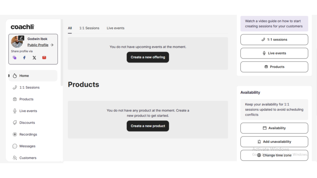The width and height of the screenshot is (317, 178).
Task: Click Create a new product button
Action: coord(148,126)
